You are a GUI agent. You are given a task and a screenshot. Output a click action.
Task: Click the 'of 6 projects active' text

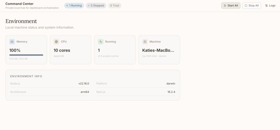click(108, 56)
